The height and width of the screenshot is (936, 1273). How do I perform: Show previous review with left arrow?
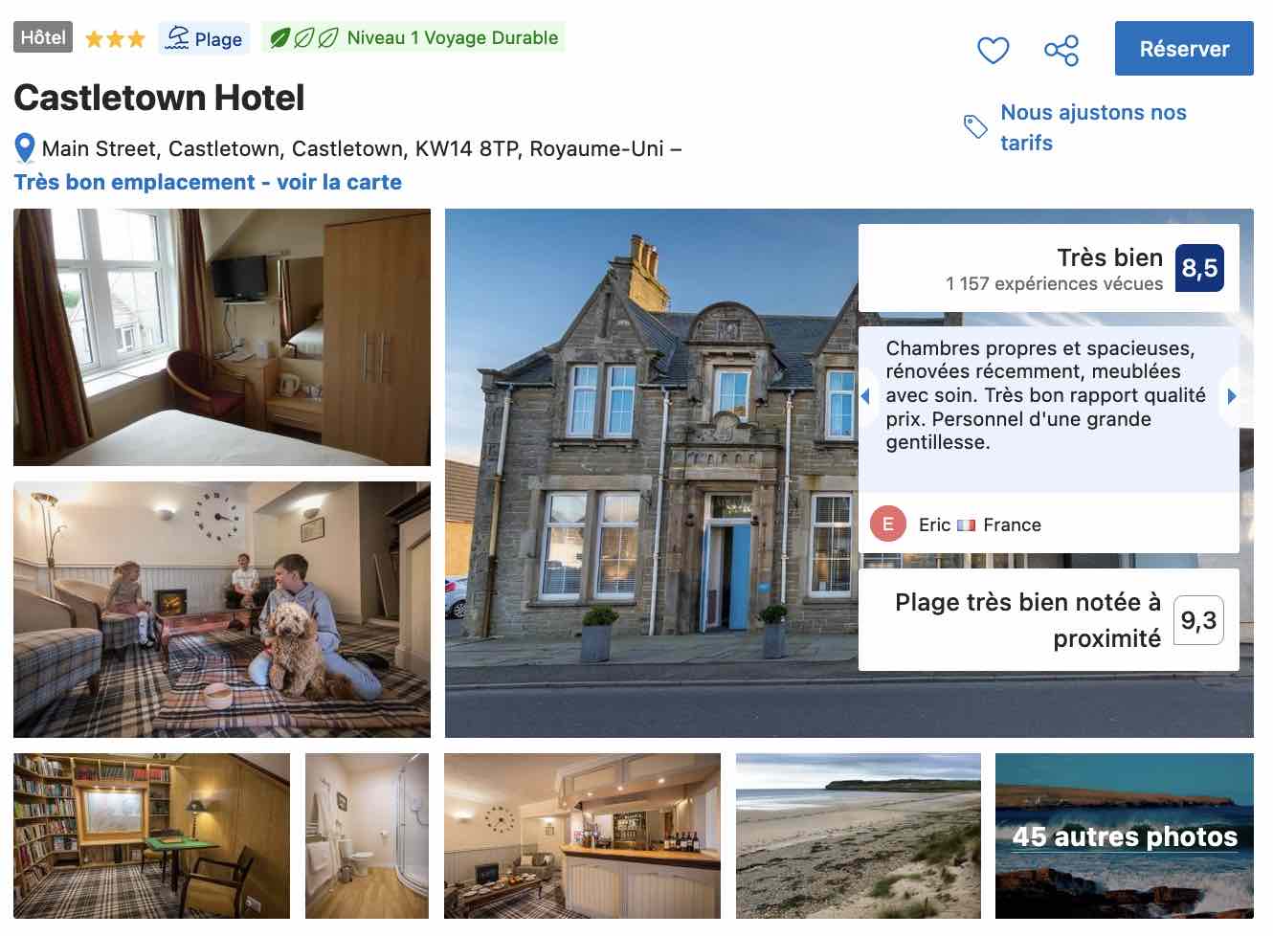tap(865, 395)
